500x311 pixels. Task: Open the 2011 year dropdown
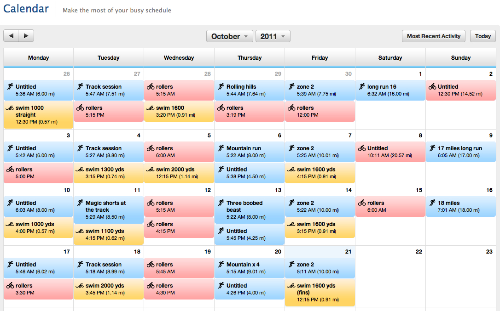[x=273, y=36]
